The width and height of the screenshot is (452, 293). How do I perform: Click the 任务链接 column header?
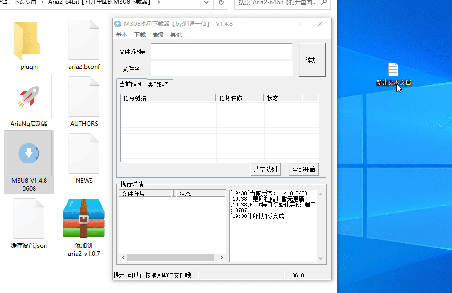point(168,98)
